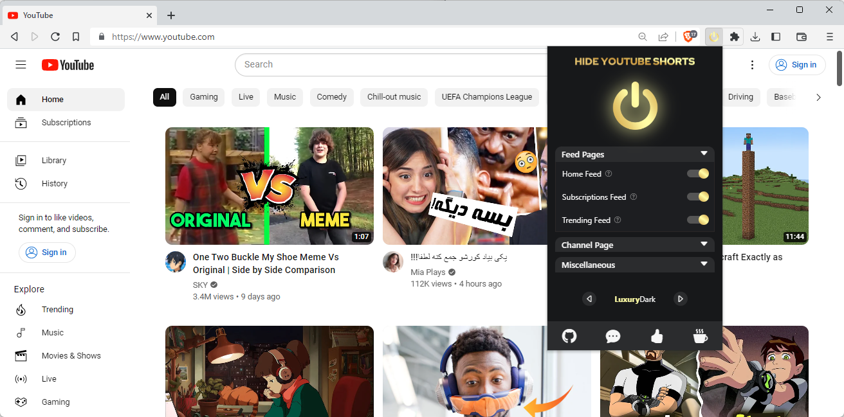Reload the page
The height and width of the screenshot is (417, 844).
(55, 37)
